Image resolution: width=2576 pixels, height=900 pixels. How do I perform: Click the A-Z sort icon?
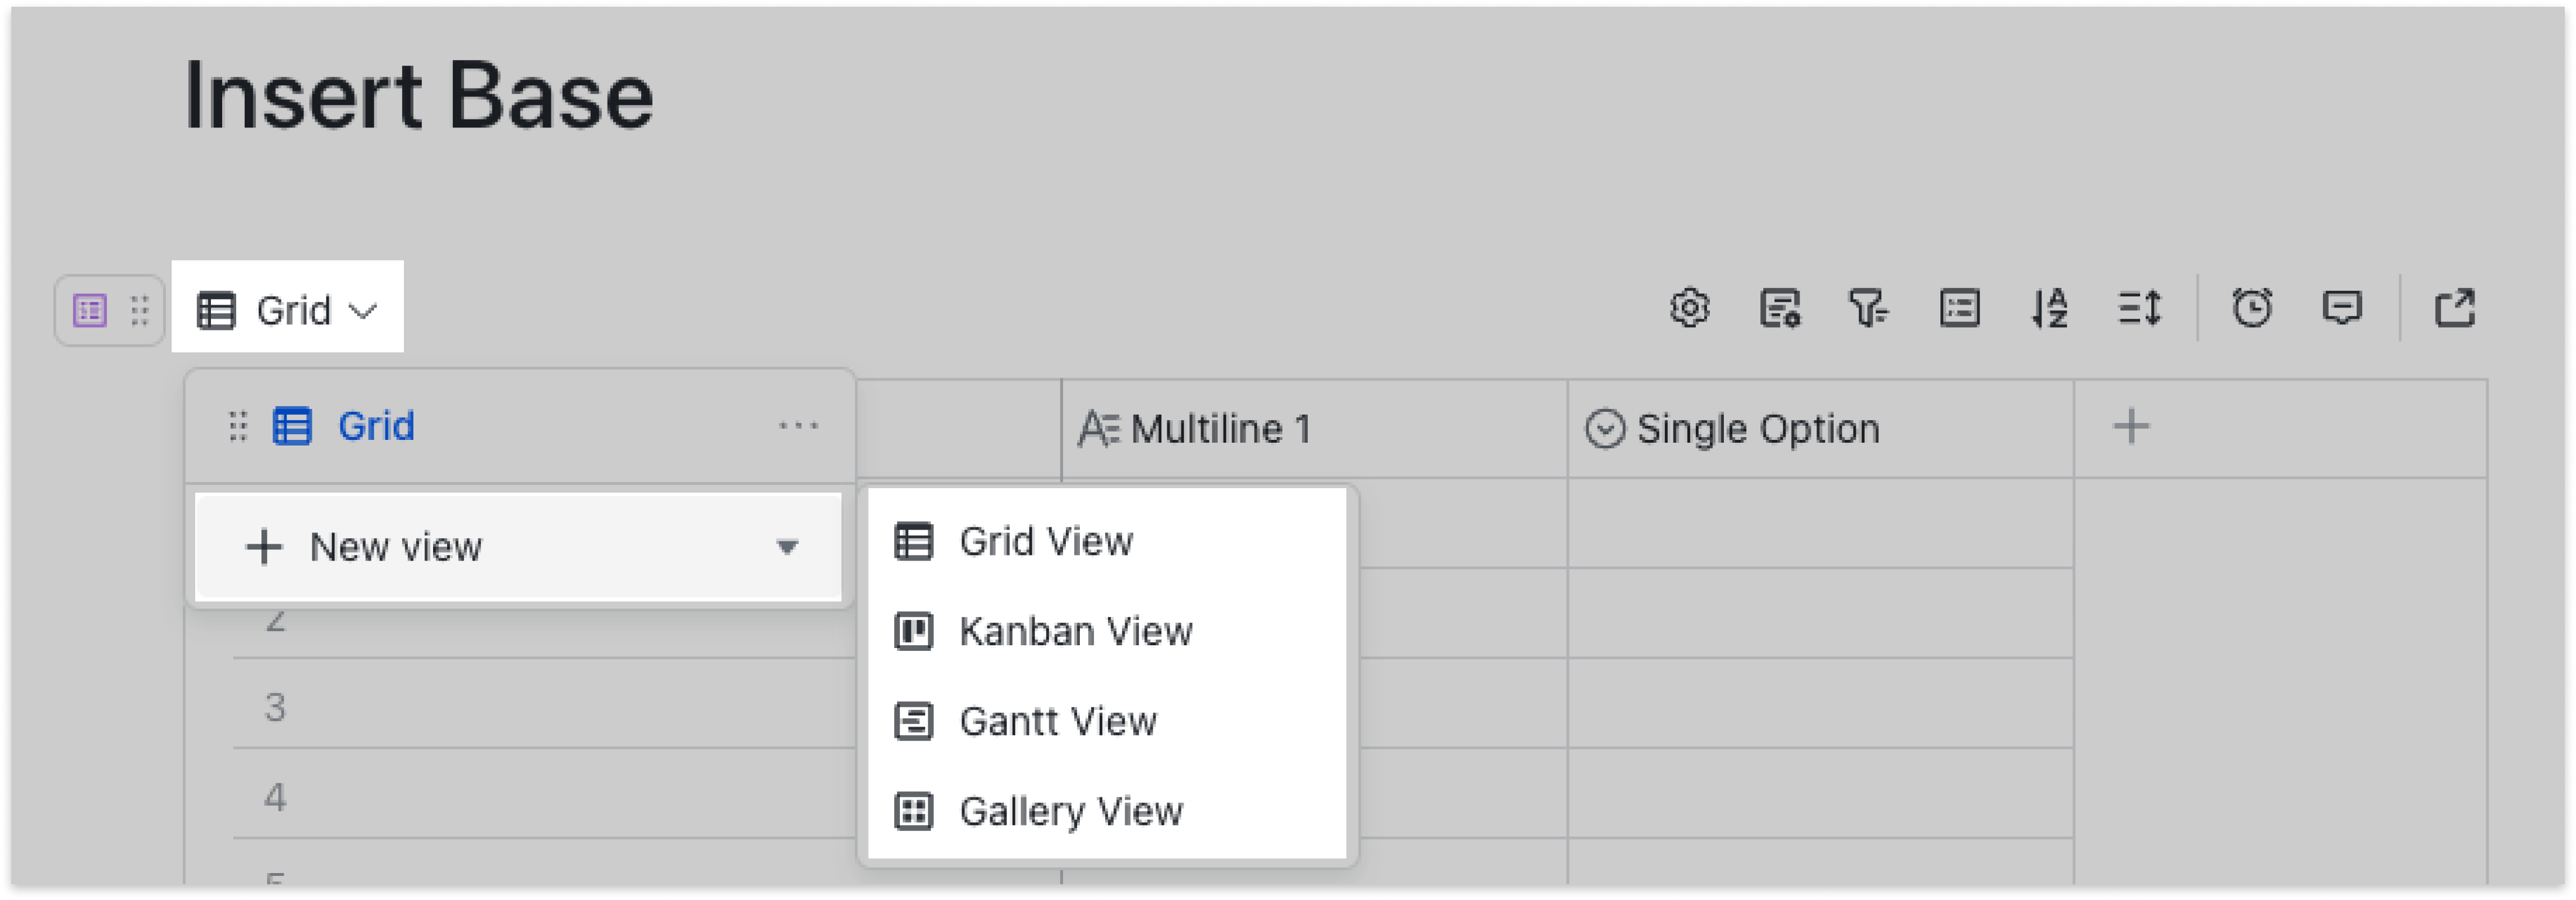pyautogui.click(x=2050, y=309)
